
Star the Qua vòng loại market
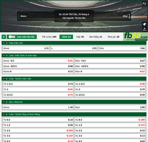(7, 102)
